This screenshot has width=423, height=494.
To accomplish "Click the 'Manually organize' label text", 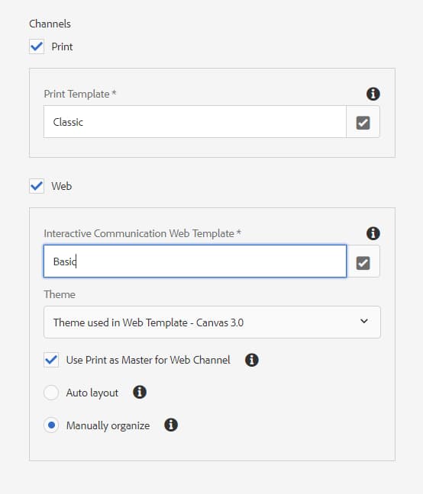I will (x=108, y=425).
